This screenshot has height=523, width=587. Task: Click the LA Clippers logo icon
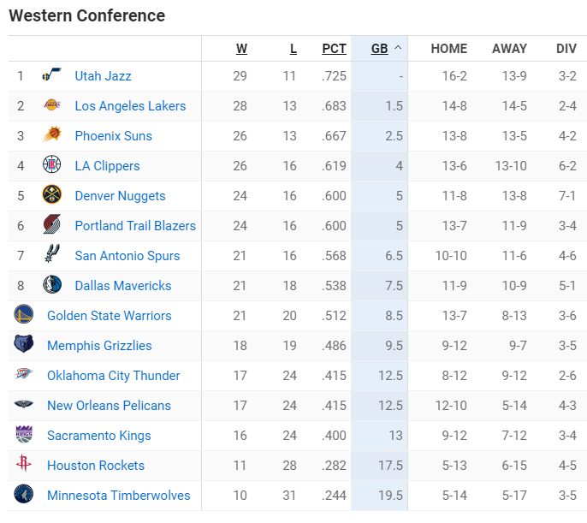tap(51, 166)
